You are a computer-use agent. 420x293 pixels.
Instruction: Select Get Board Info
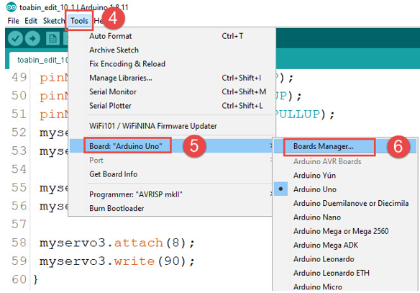coord(171,174)
